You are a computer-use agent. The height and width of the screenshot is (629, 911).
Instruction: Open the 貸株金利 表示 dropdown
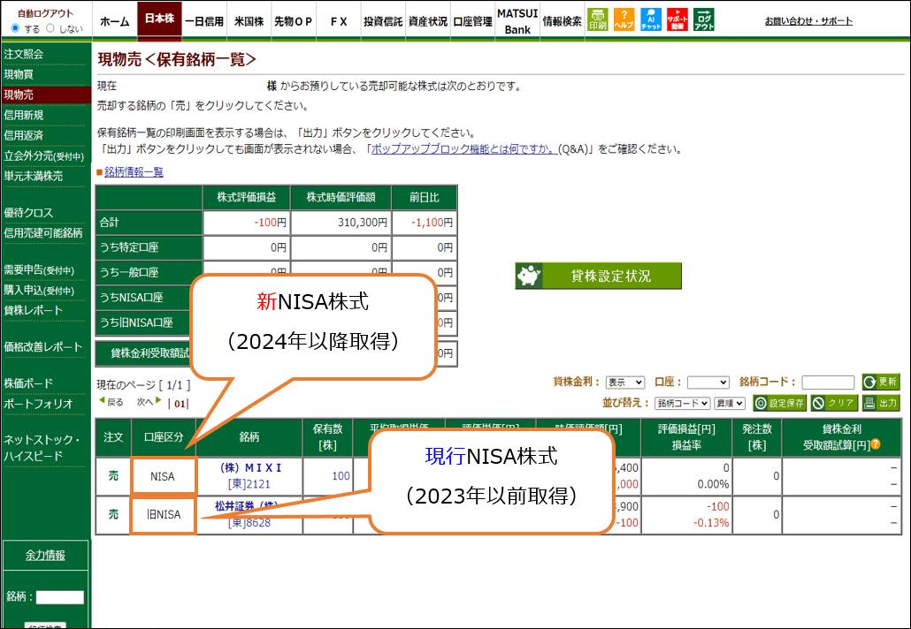tap(625, 383)
